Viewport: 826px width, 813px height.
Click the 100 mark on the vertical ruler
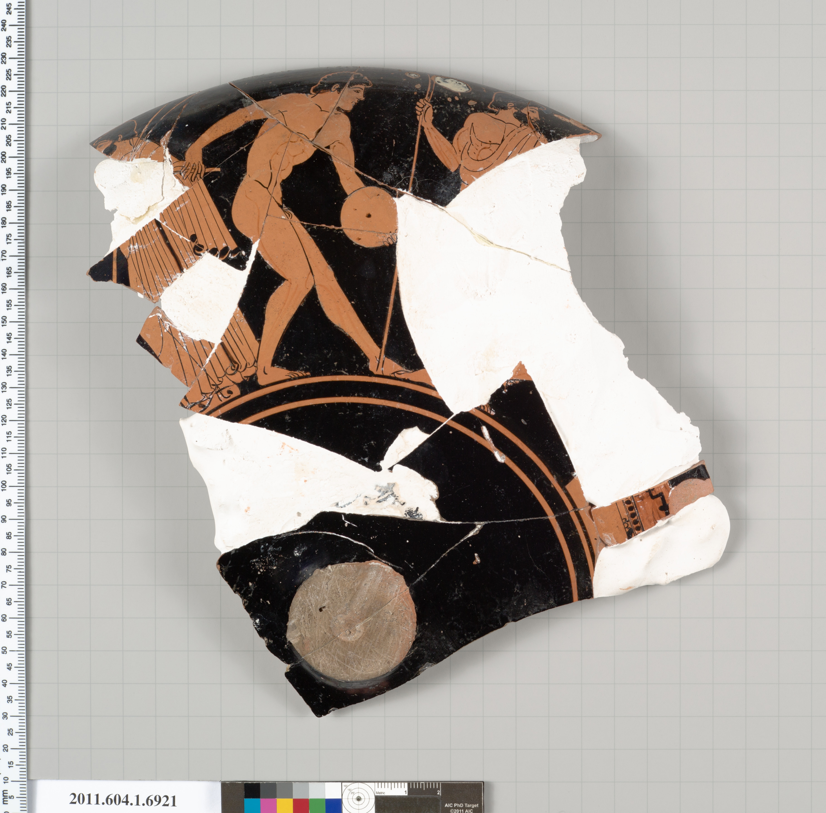4,486
